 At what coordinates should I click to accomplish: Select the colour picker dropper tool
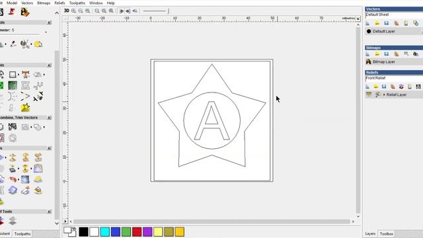tap(13, 44)
